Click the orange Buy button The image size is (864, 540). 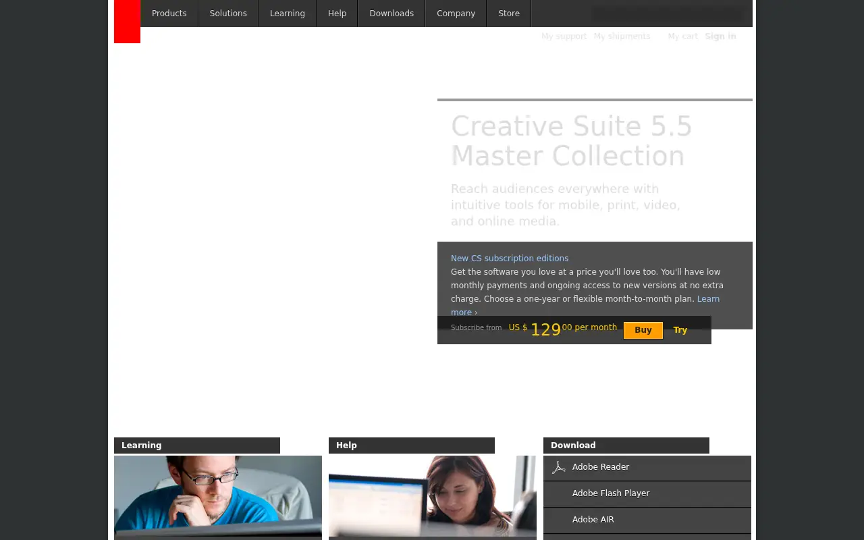643,330
